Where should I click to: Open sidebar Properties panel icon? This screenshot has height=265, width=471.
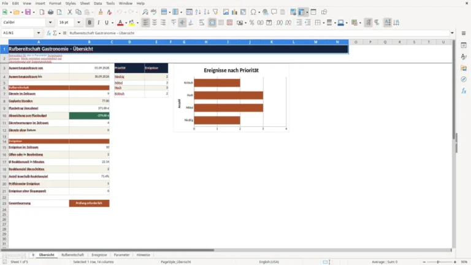(464, 45)
